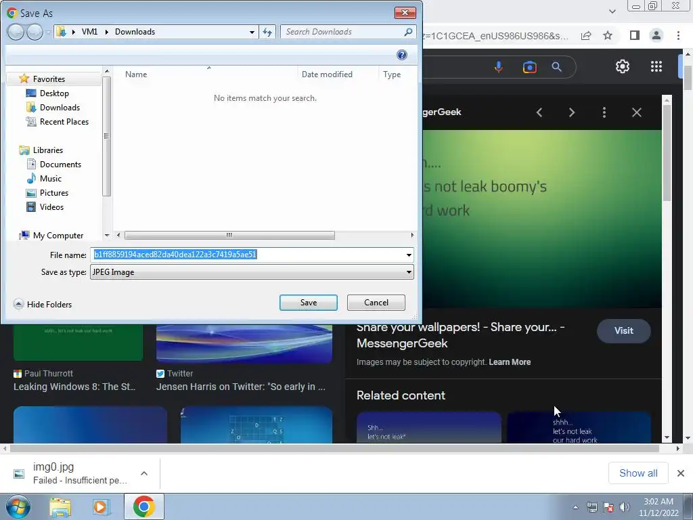Bookmark this page with star icon
The width and height of the screenshot is (693, 520).
pos(608,35)
